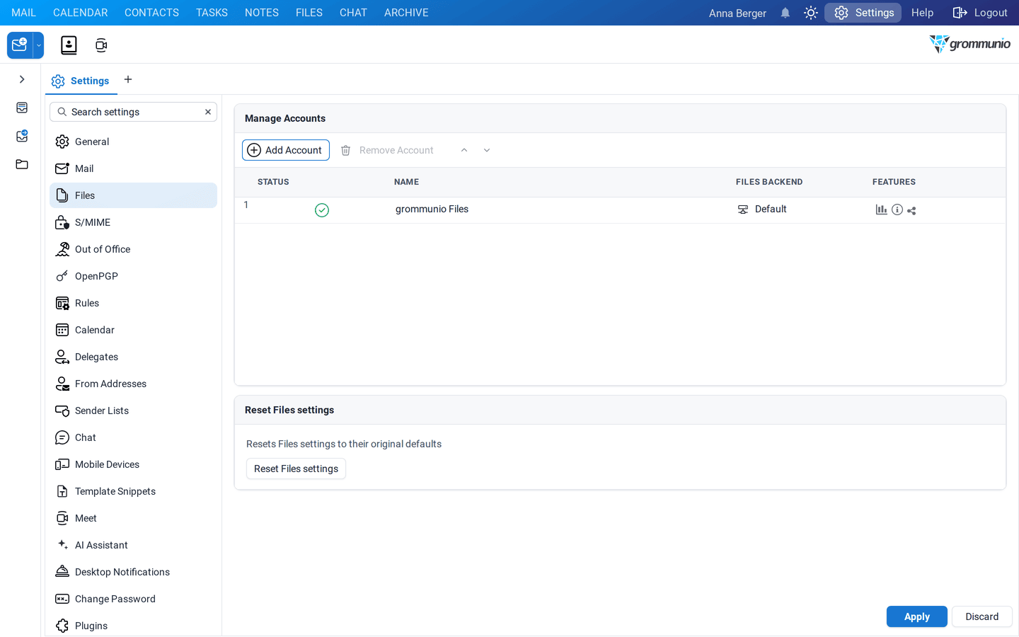Open the AI Assistant settings
Image resolution: width=1019 pixels, height=637 pixels.
pos(133,545)
